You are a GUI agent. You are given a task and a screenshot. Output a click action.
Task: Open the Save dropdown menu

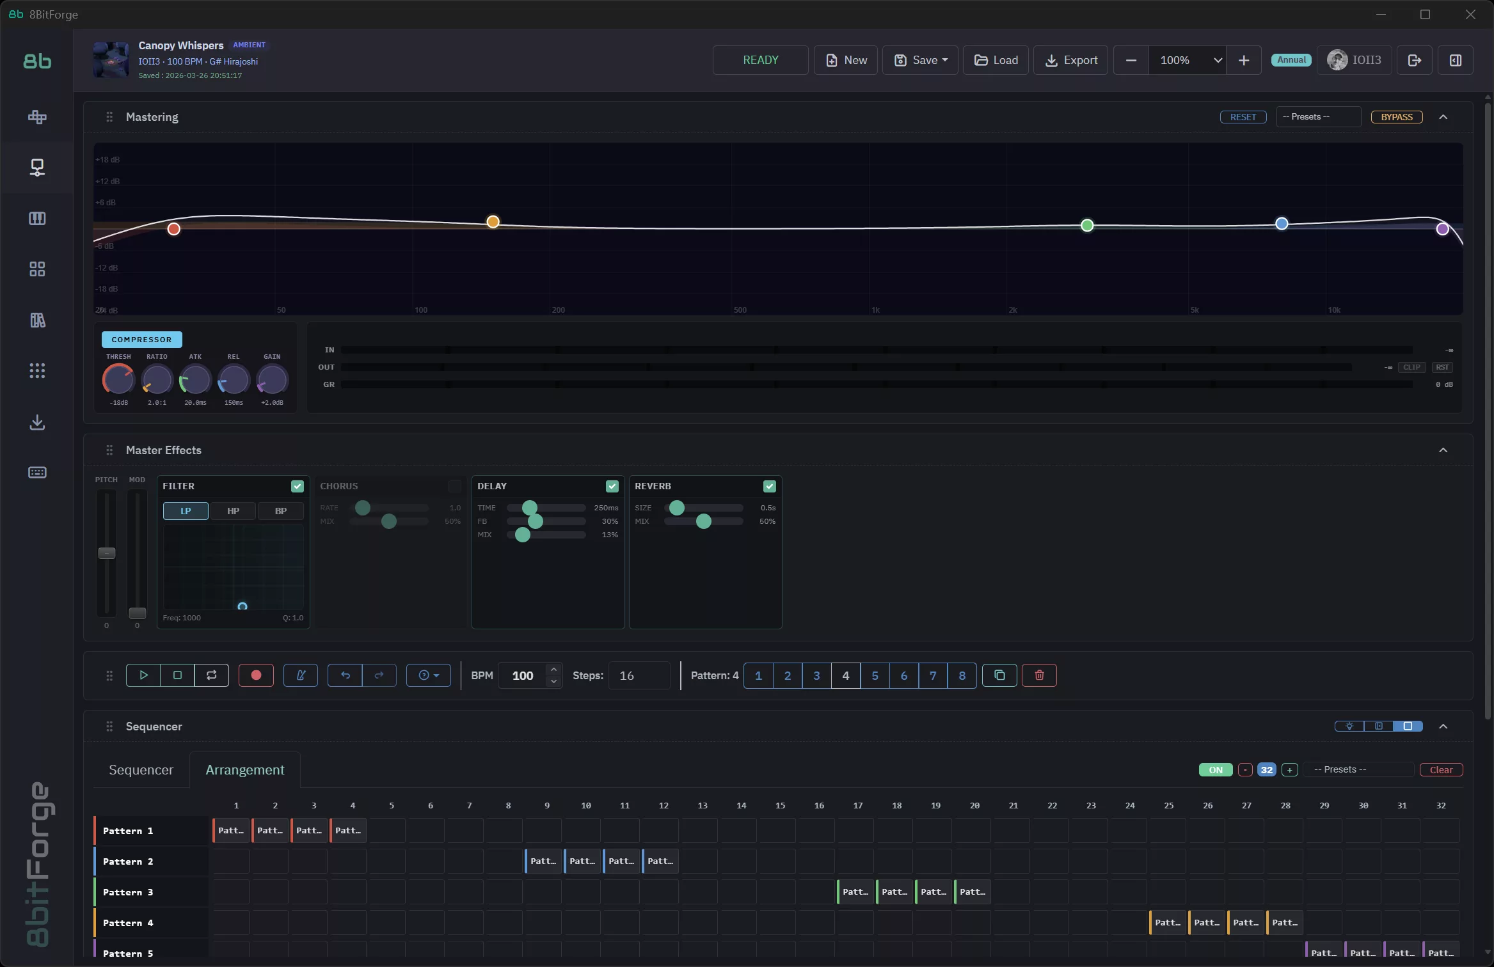pos(919,59)
